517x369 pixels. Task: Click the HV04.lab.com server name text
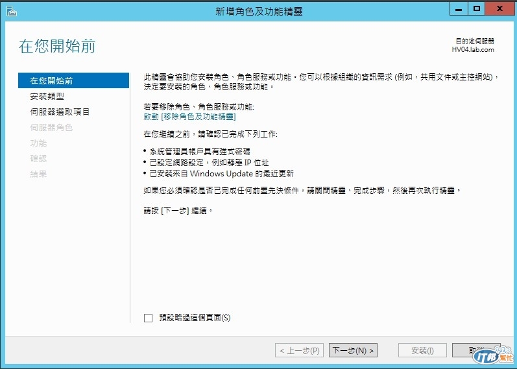point(473,50)
